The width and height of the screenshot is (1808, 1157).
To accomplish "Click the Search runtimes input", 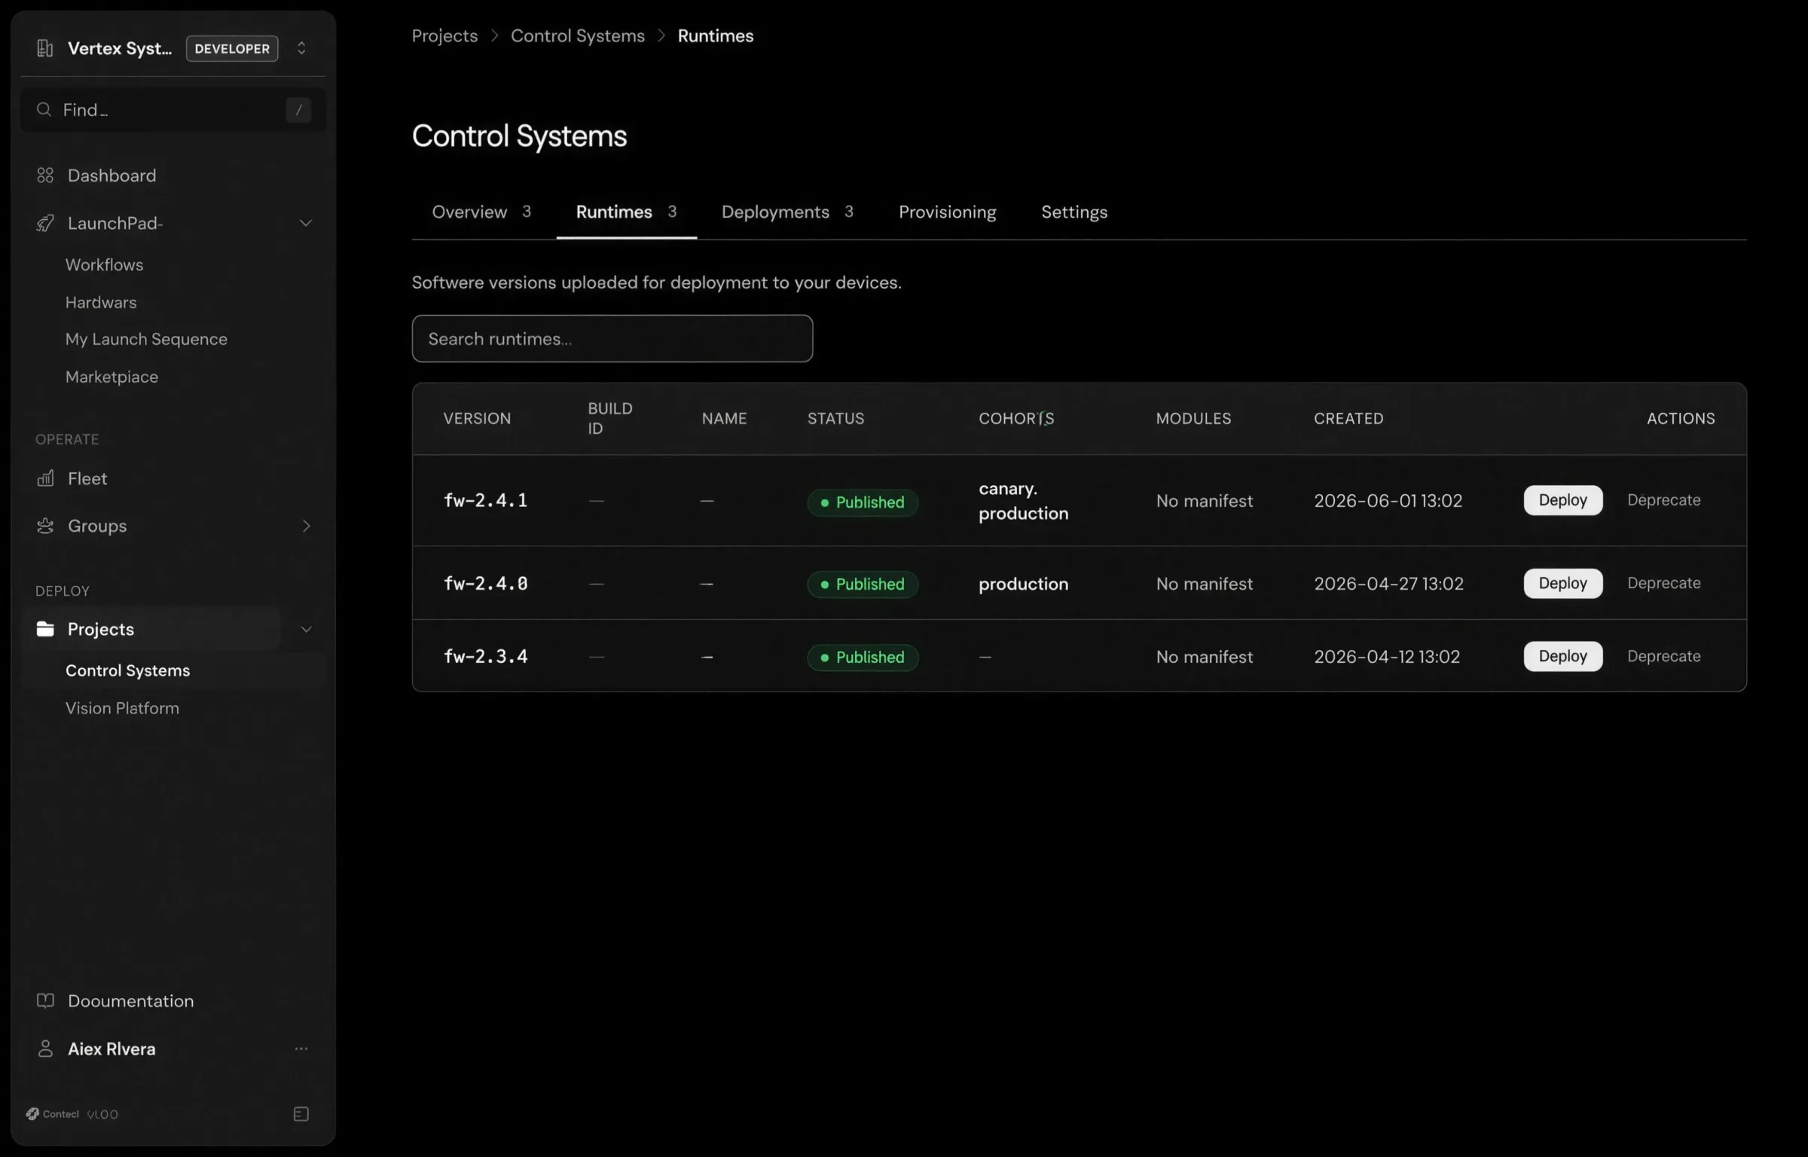I will tap(612, 339).
